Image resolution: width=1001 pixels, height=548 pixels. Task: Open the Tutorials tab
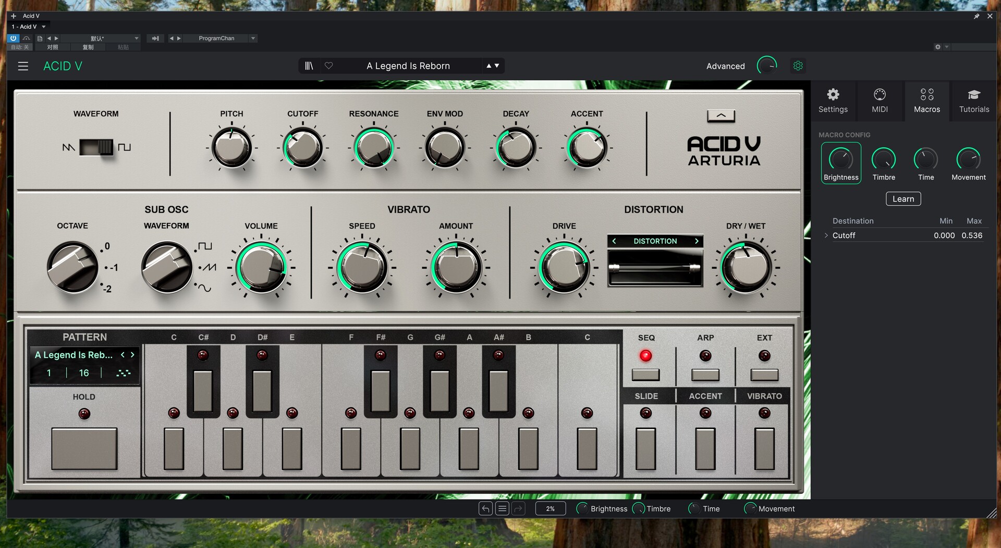click(974, 101)
